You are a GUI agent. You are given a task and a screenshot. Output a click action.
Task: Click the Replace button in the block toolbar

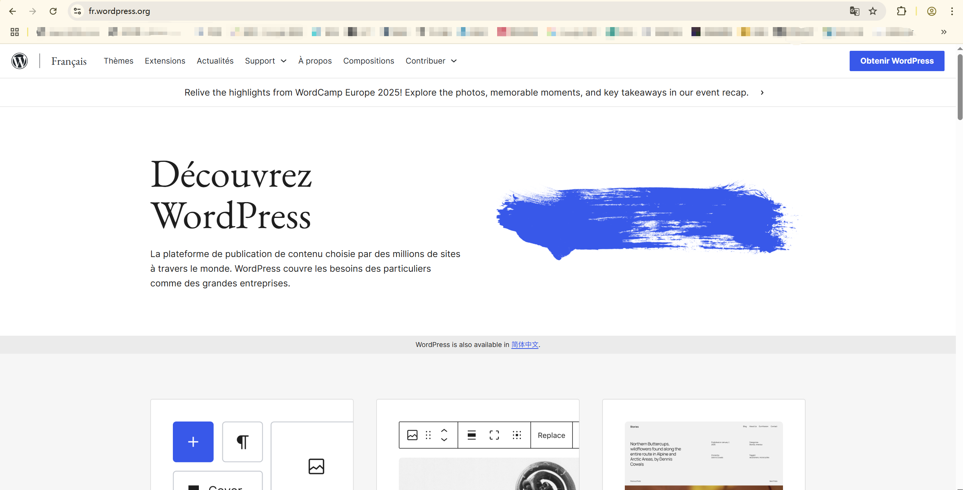pyautogui.click(x=551, y=435)
